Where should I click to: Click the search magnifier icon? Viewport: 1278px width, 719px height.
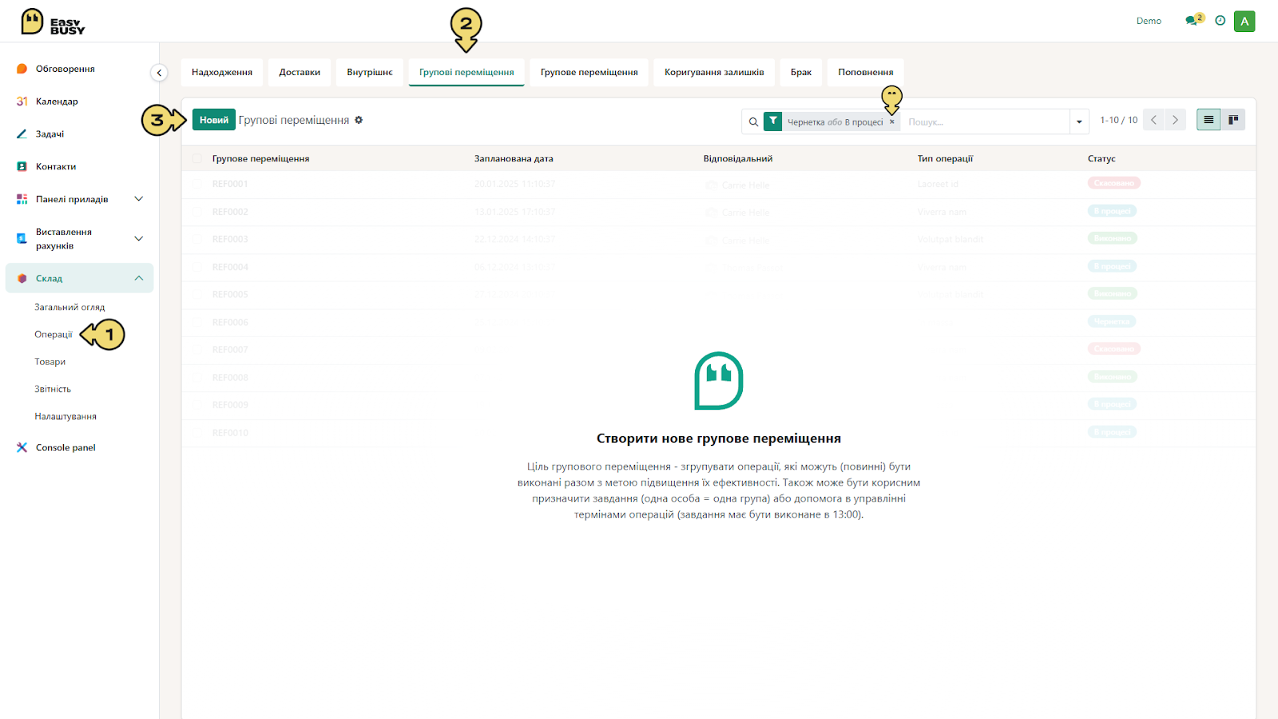coord(753,122)
